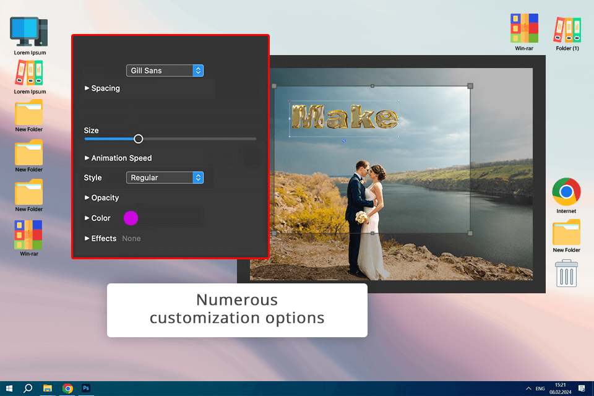
Task: Click the Size slider handle
Action: coord(138,139)
